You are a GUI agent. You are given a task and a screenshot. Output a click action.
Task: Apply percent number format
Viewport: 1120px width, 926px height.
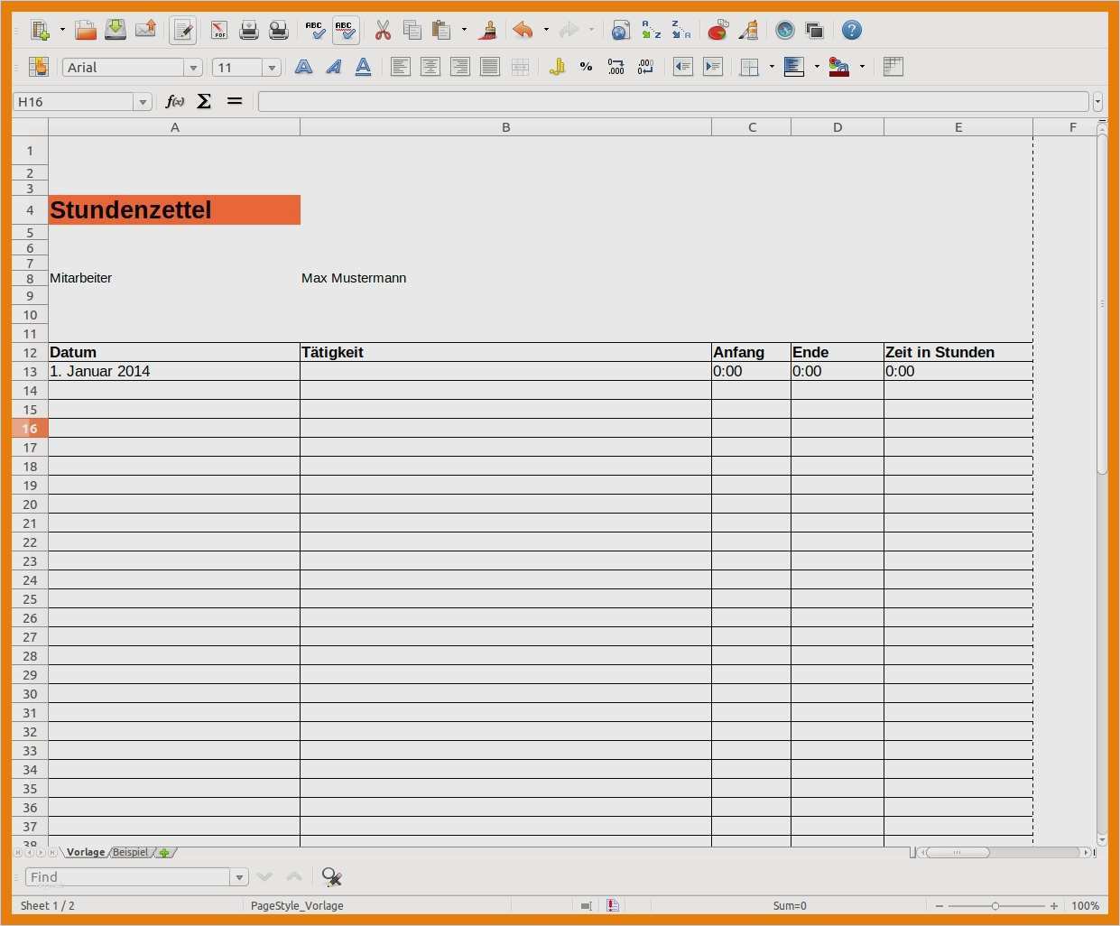pos(587,67)
